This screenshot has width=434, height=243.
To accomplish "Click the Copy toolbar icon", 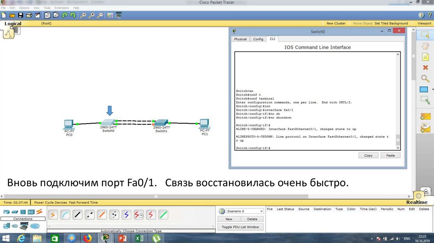I will click(47, 15).
